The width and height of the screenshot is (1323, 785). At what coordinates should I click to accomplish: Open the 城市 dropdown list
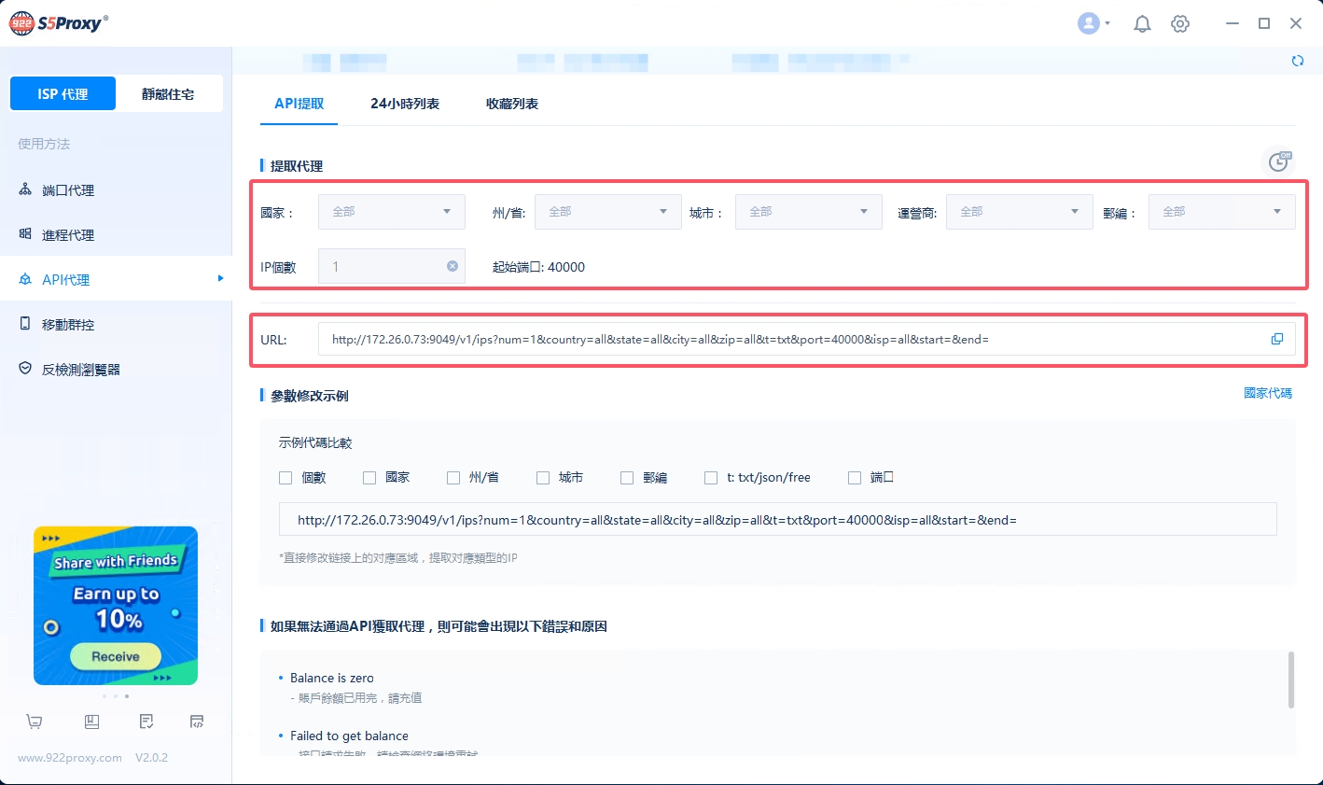pyautogui.click(x=808, y=212)
